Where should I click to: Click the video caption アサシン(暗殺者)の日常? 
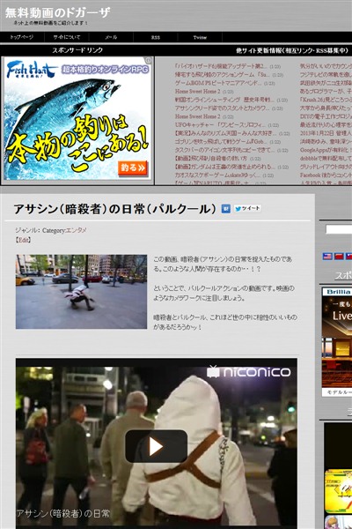pyautogui.click(x=63, y=513)
